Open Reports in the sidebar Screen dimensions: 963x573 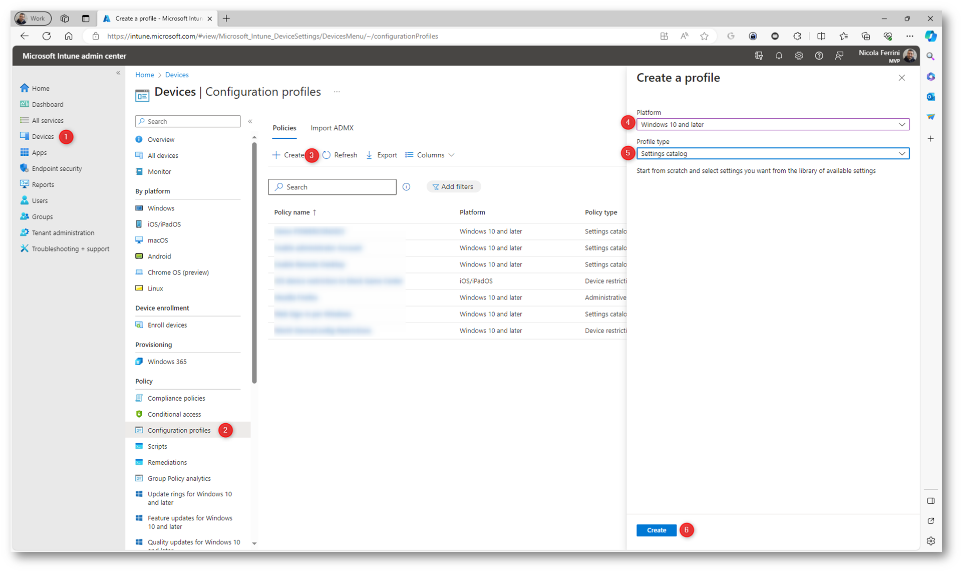click(37, 184)
